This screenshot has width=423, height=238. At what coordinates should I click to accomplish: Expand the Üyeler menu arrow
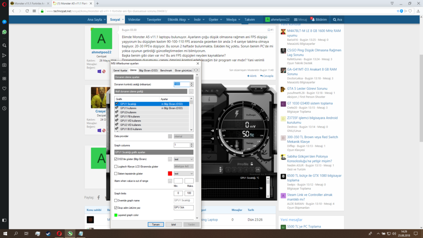pos(221,20)
